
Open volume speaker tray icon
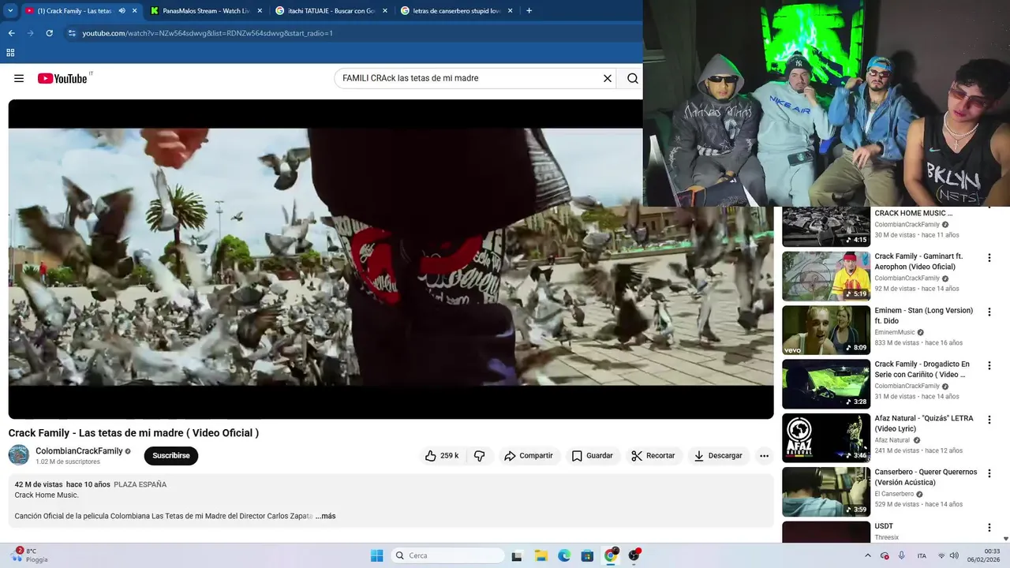[953, 555]
